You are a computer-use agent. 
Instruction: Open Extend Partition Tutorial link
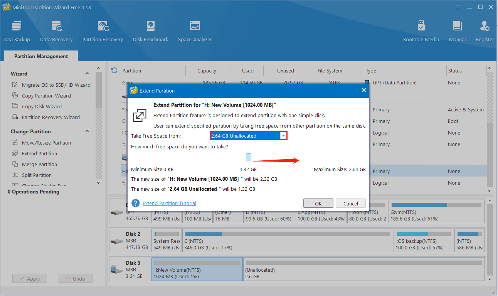click(169, 203)
